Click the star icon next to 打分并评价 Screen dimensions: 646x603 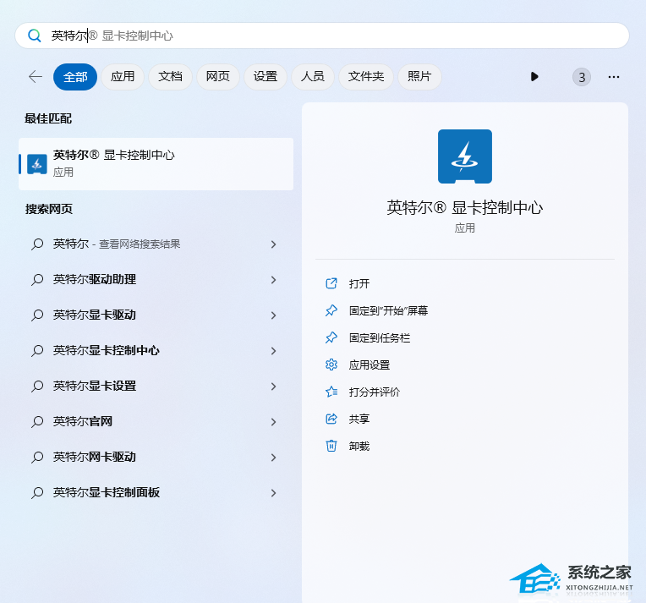pos(331,392)
